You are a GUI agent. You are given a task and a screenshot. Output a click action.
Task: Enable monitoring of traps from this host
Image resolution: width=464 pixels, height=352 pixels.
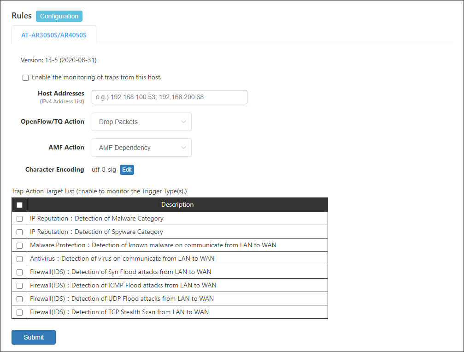(x=26, y=78)
